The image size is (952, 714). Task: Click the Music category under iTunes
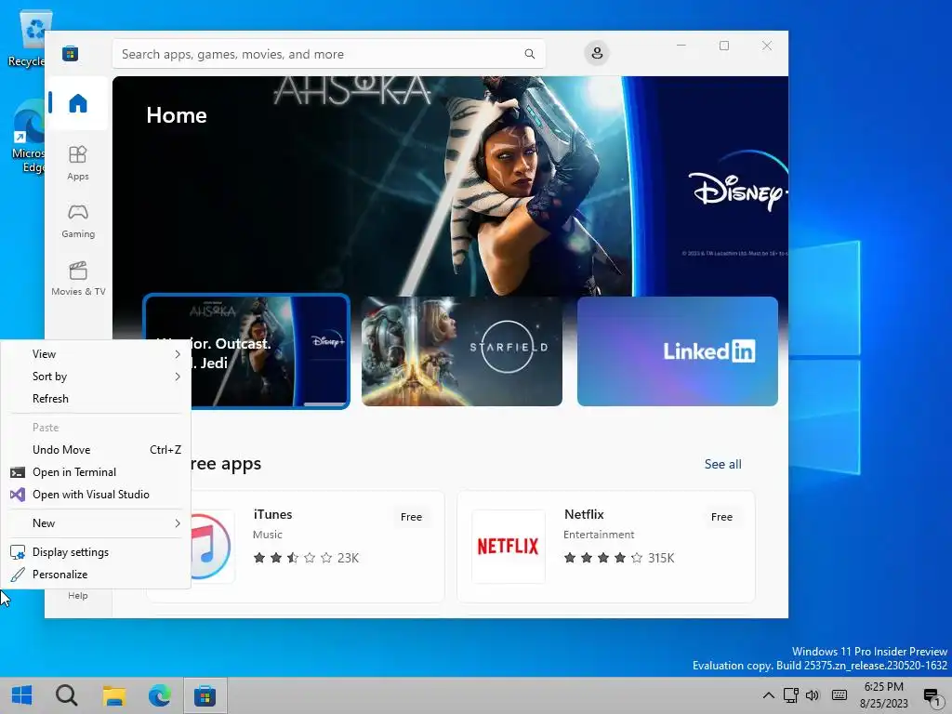(267, 535)
